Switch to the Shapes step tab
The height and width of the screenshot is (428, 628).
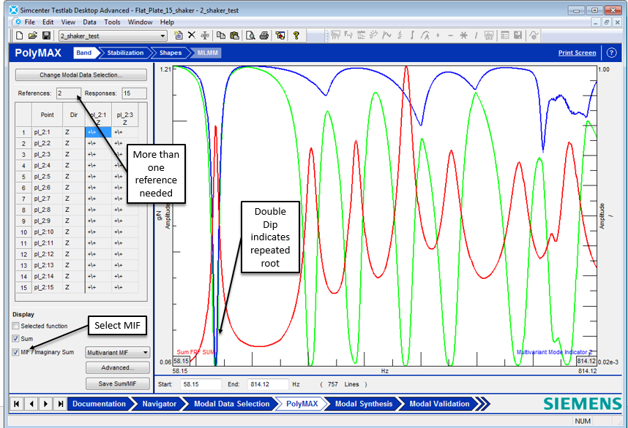pos(171,53)
